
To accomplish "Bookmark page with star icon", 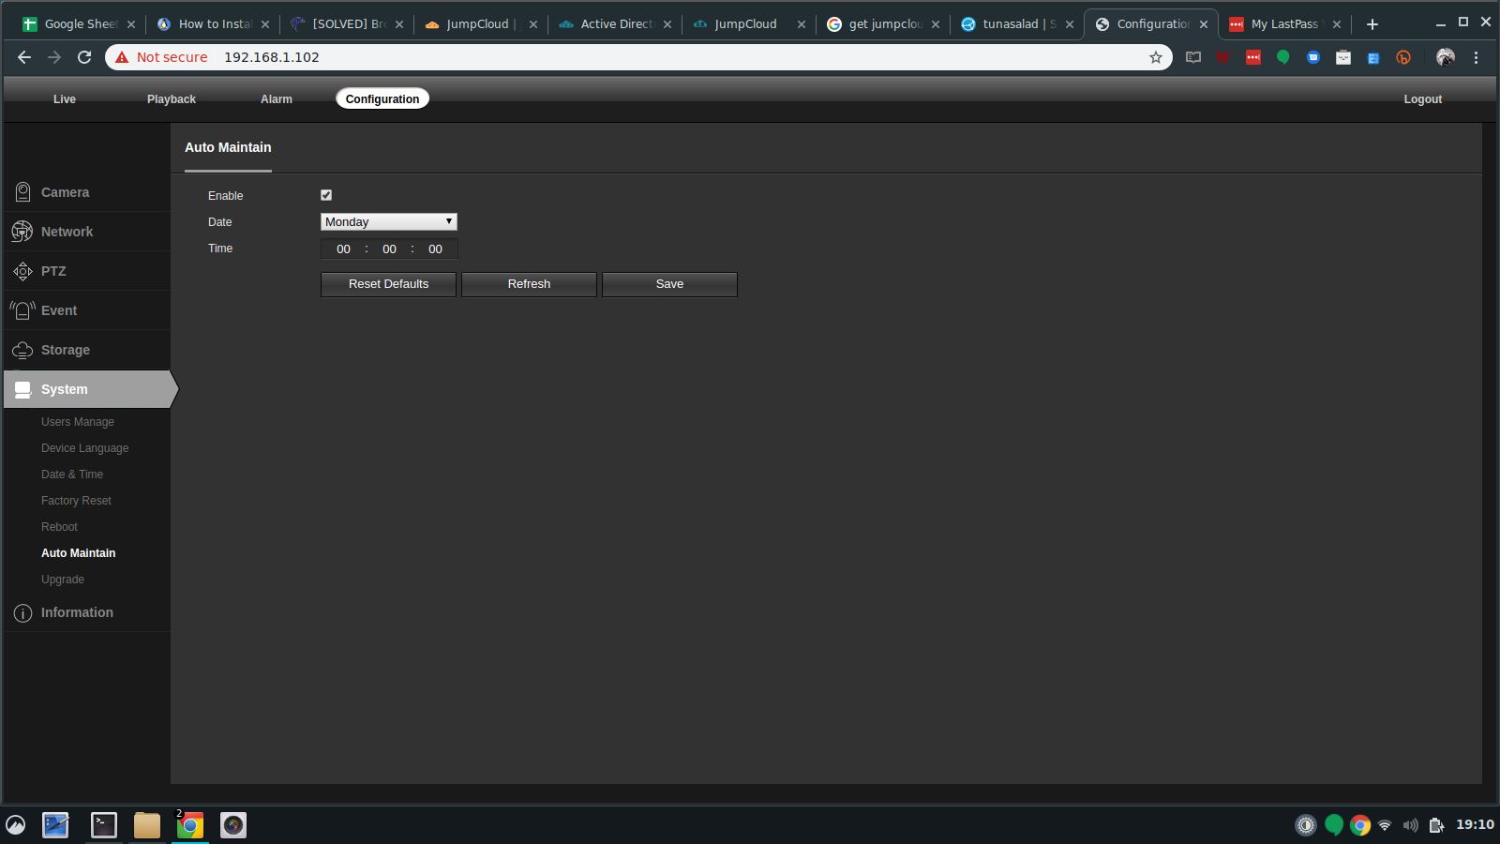I will 1155,57.
